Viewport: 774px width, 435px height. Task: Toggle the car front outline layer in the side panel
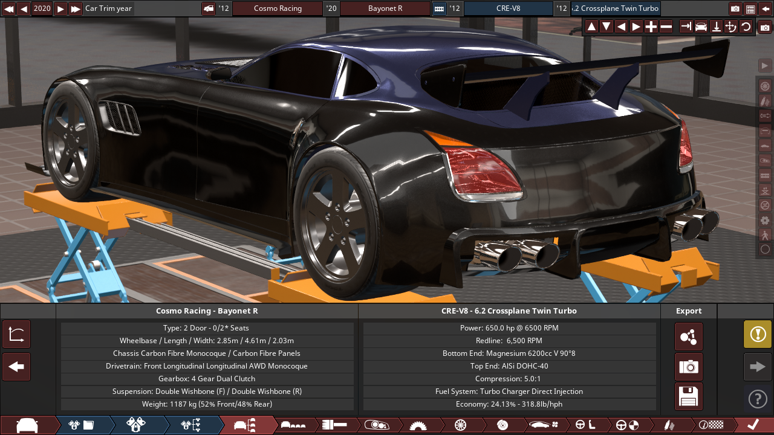[765, 130]
